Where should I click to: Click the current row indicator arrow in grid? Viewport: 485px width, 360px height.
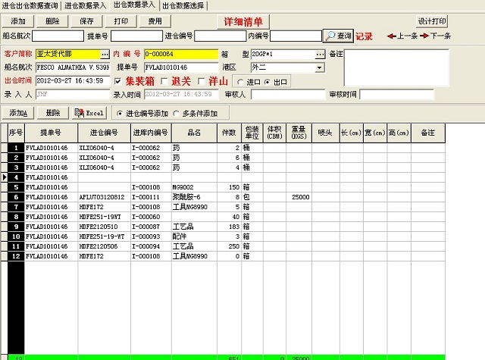(6, 177)
